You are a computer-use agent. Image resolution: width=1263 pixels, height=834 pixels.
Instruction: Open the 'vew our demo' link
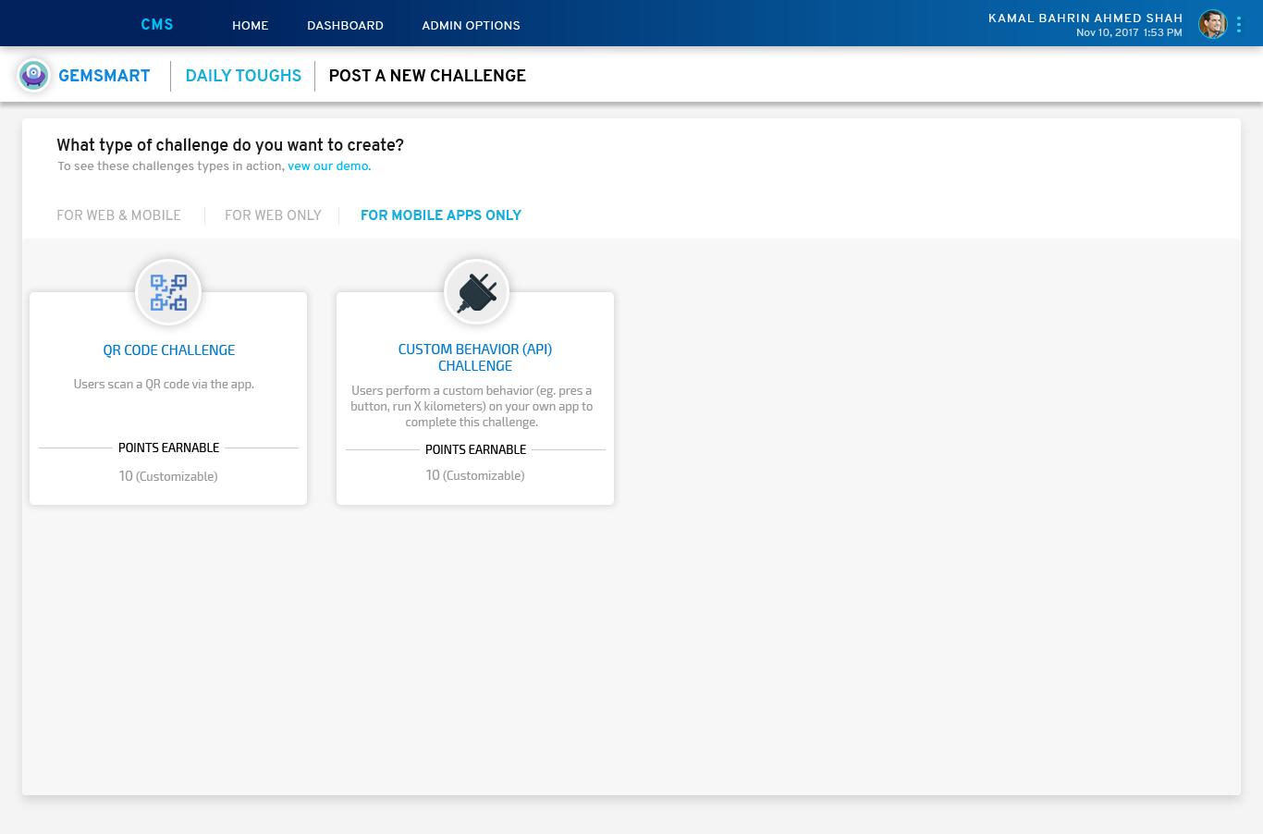click(x=328, y=166)
